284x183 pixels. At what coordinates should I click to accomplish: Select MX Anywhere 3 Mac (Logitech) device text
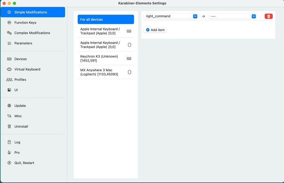[x=99, y=72]
